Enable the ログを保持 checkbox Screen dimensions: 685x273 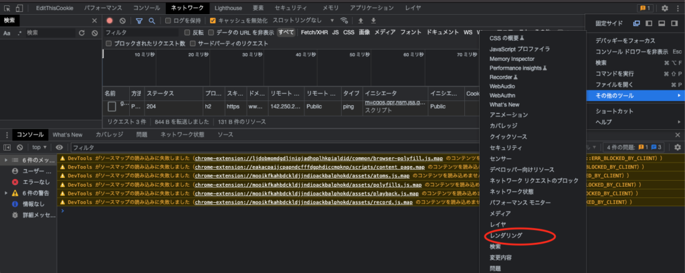[x=169, y=21]
